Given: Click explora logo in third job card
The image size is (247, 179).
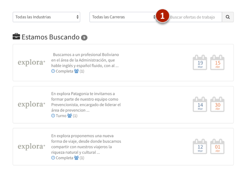Looking at the screenshot, I should coord(31,147).
